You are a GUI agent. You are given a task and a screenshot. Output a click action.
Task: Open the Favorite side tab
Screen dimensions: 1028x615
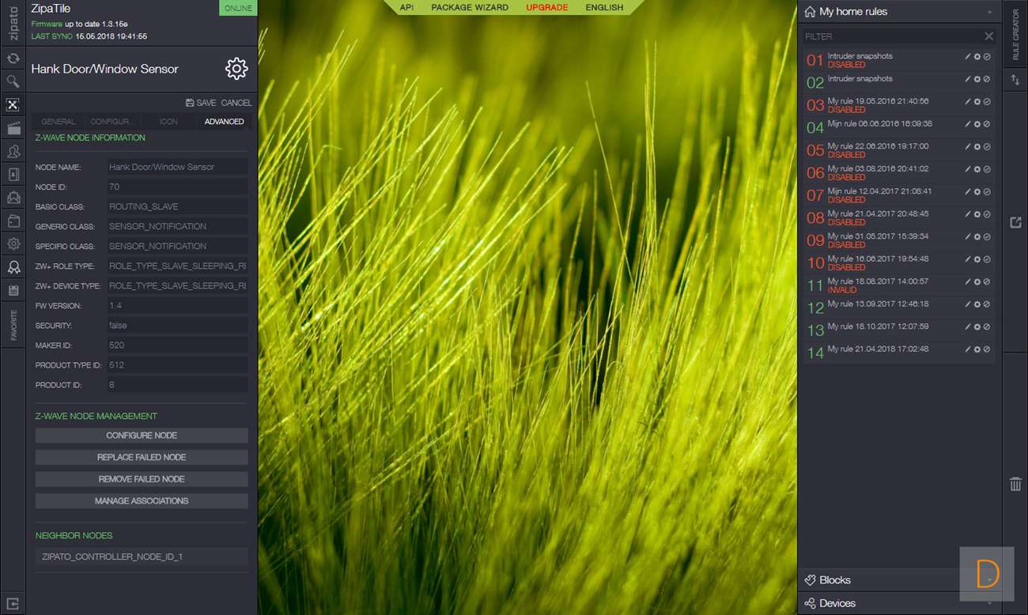[13, 326]
